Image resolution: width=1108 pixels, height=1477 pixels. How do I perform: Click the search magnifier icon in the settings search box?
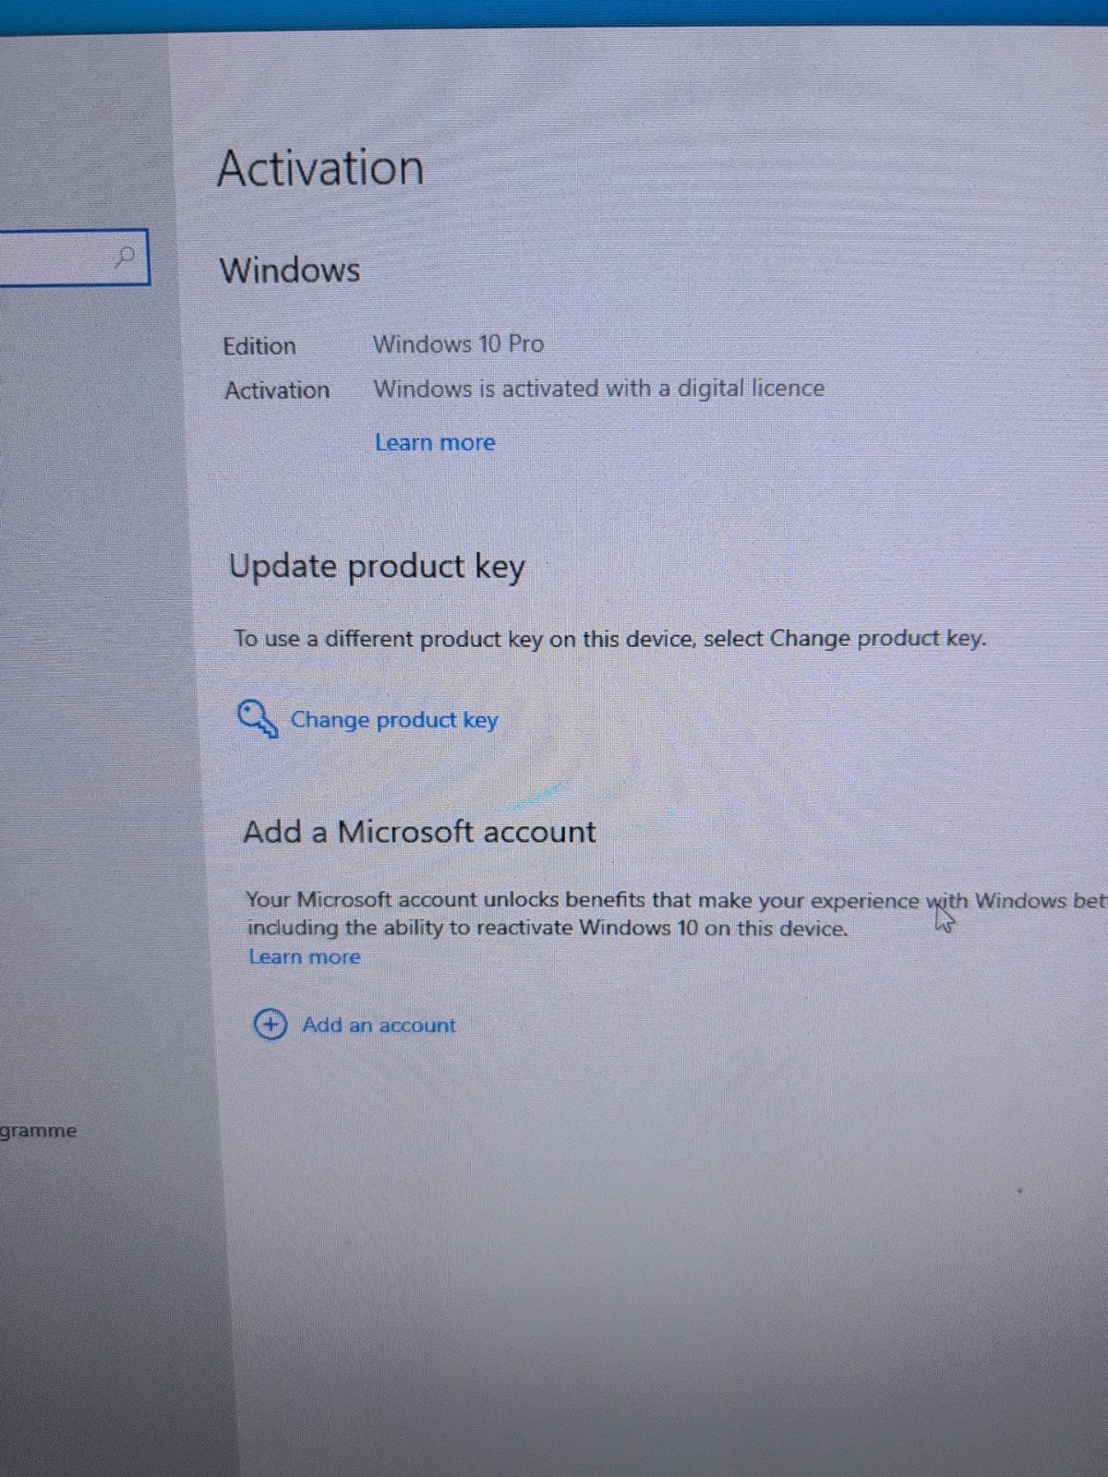[x=125, y=256]
